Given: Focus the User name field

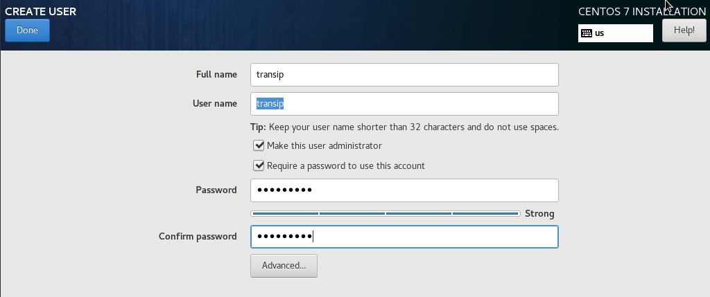Looking at the screenshot, I should (404, 104).
